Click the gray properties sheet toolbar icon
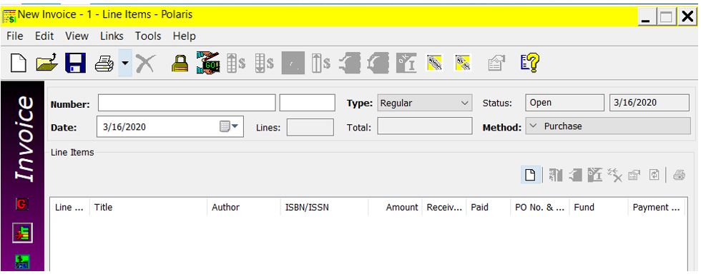The width and height of the screenshot is (701, 279). coord(496,64)
